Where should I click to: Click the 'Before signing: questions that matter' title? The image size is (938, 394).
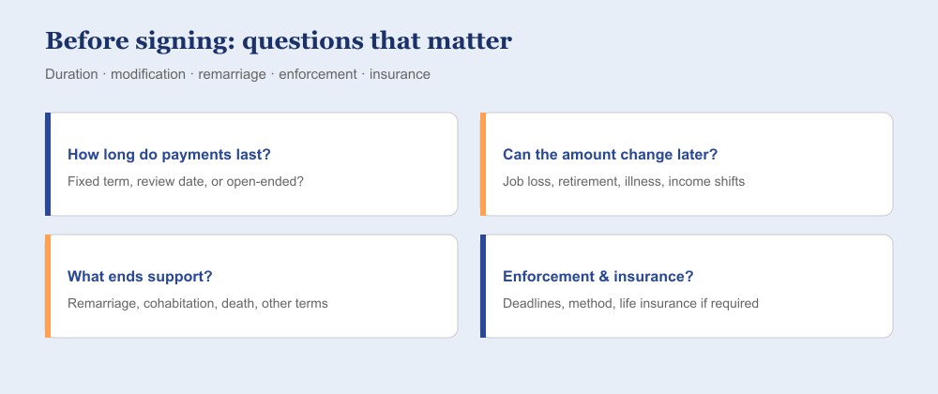(x=279, y=40)
